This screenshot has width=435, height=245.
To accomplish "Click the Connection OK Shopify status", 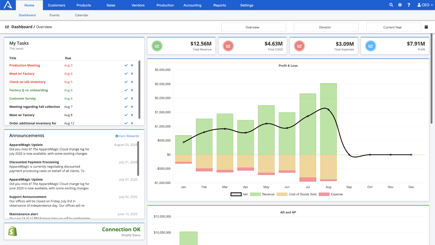I will tap(121, 229).
